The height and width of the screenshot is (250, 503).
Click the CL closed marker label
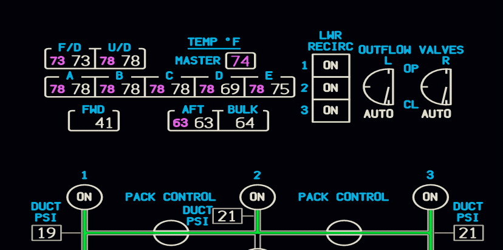[411, 105]
